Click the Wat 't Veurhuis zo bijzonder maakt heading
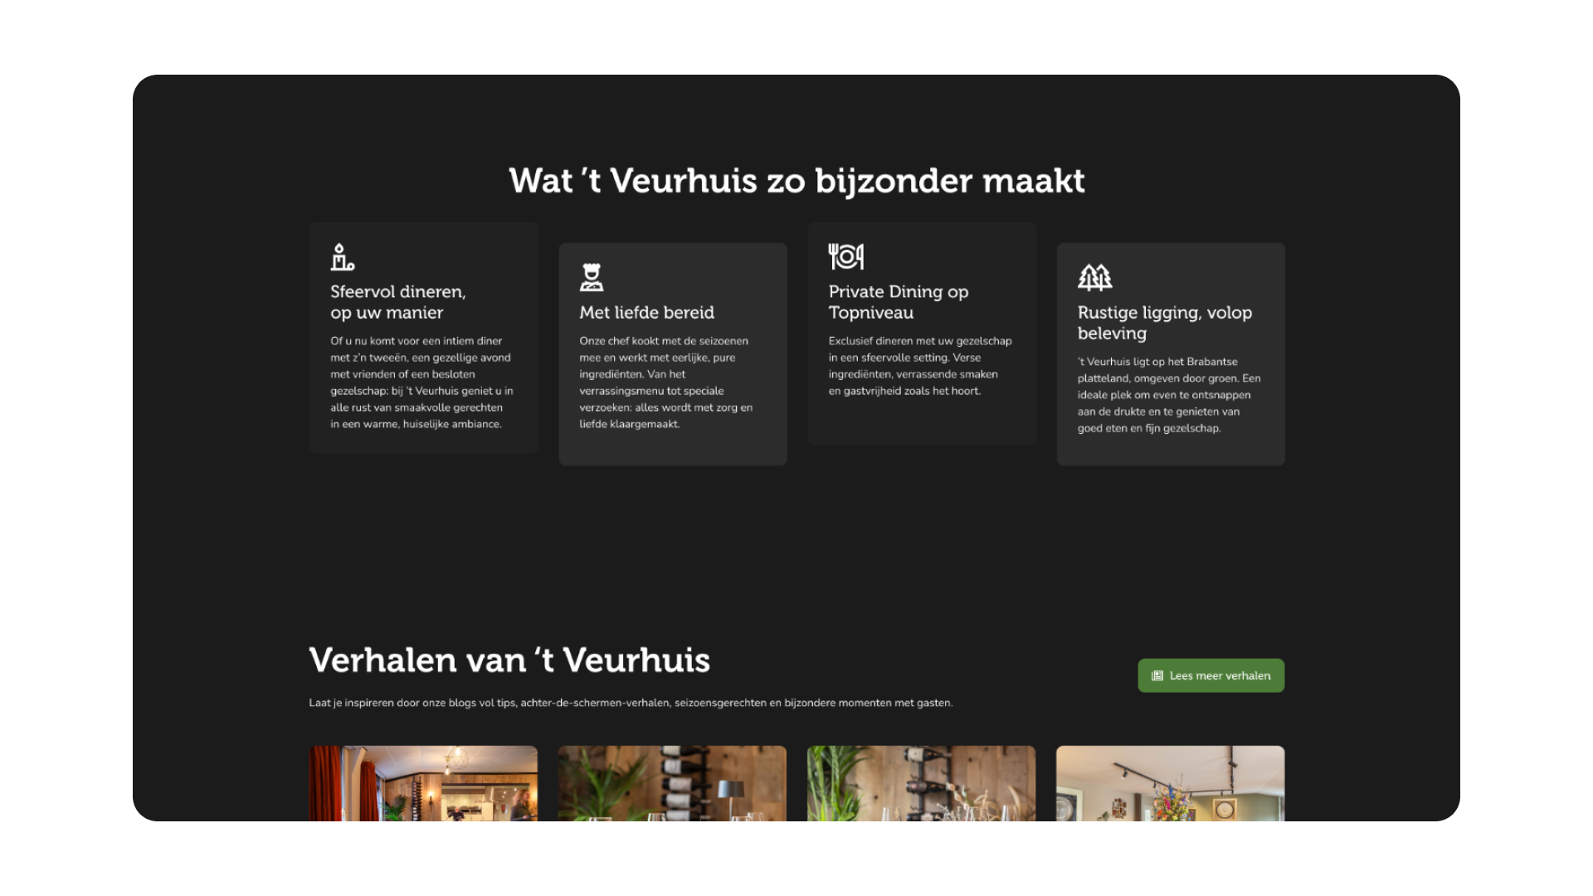This screenshot has width=1593, height=896. (x=796, y=181)
